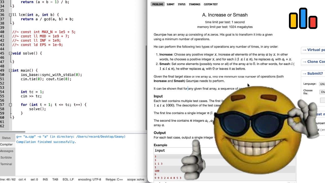Open the CUSTOM TEST tab
The width and height of the screenshot is (325, 183).
tap(210, 4)
